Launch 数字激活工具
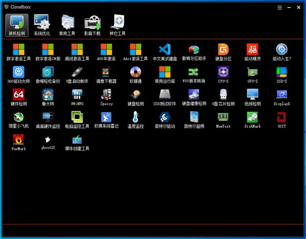This screenshot has width=306, height=239. [x=18, y=52]
